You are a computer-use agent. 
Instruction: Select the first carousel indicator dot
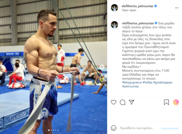click(49, 130)
